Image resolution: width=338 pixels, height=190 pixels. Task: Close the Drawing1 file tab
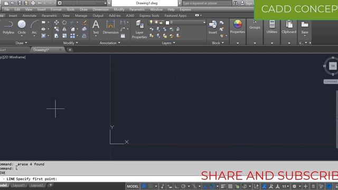pos(60,50)
